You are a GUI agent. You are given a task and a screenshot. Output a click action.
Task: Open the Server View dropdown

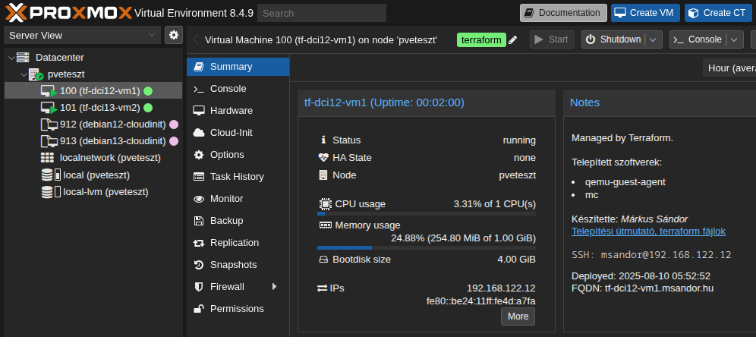tap(83, 35)
